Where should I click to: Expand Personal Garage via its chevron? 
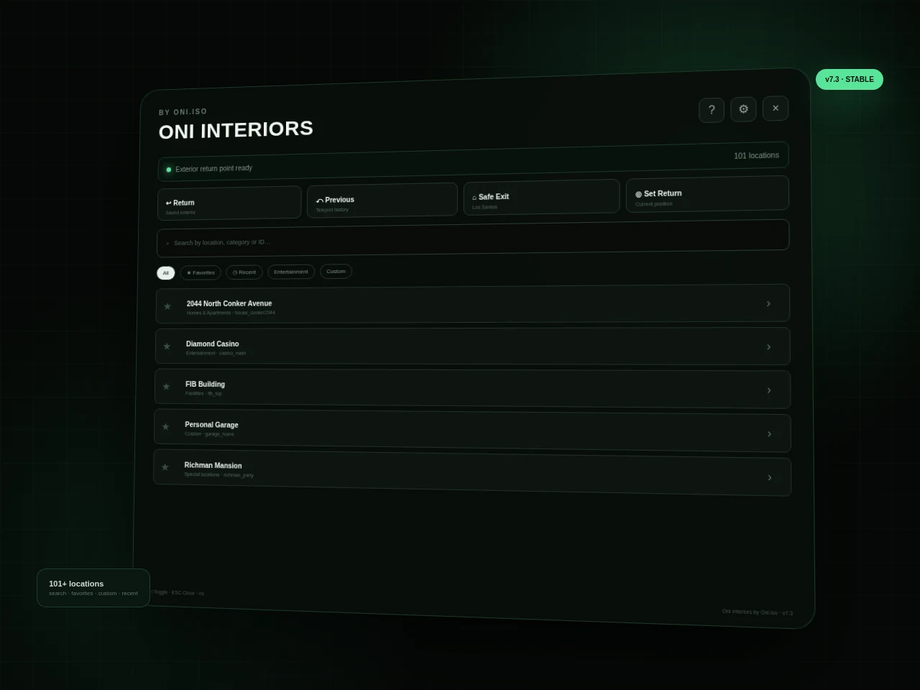[x=769, y=434]
